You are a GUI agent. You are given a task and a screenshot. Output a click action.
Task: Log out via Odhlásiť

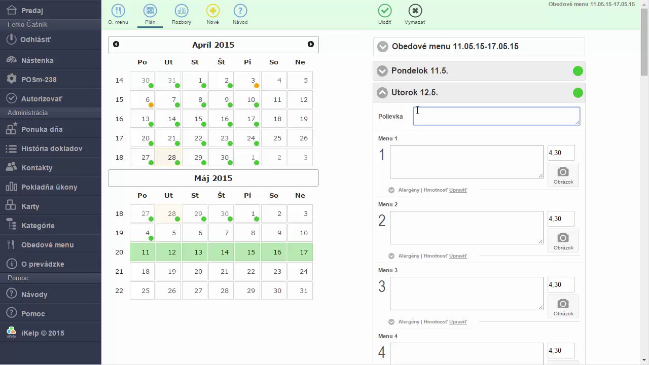tap(51, 40)
